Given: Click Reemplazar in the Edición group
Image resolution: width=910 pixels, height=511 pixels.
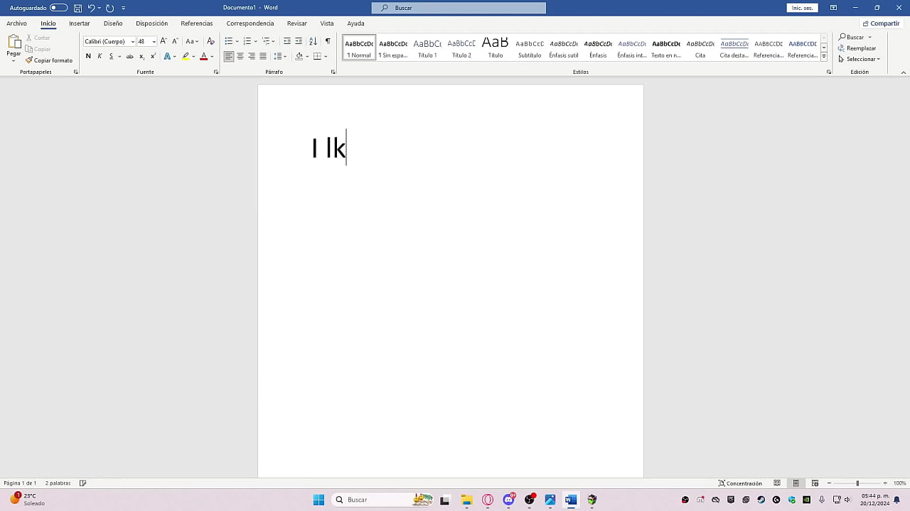Looking at the screenshot, I should coord(861,48).
